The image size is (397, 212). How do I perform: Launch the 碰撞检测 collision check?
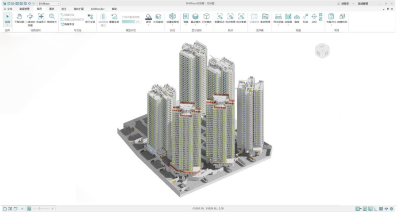point(343,18)
